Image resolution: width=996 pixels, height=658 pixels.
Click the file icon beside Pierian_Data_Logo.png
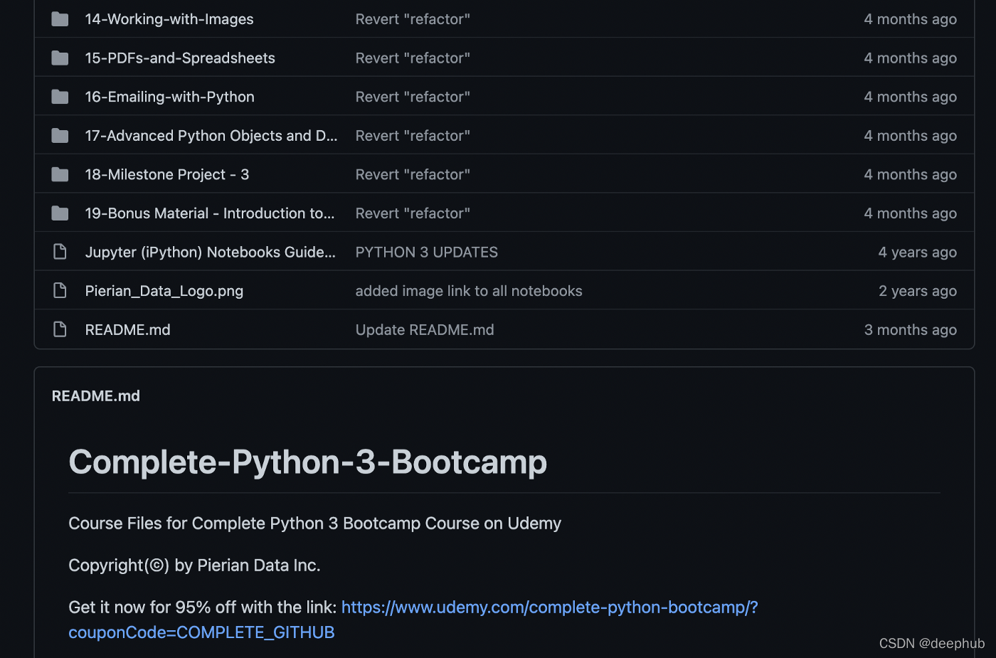click(x=60, y=291)
